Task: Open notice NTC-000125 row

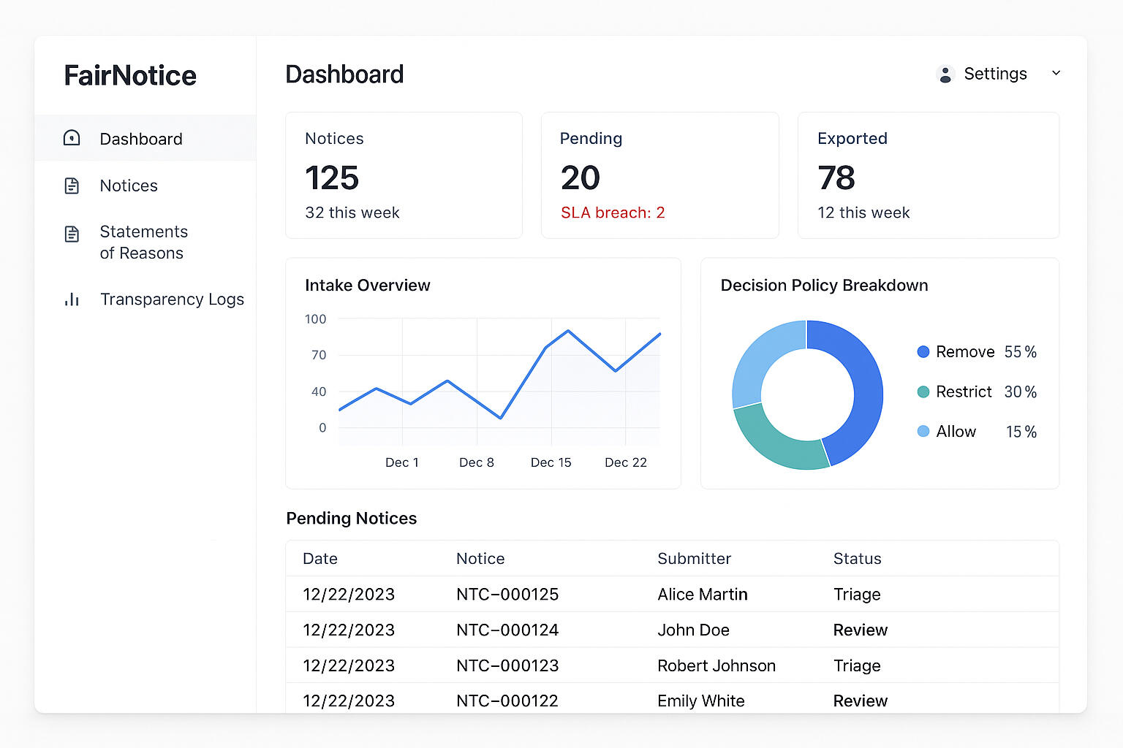Action: click(x=507, y=595)
